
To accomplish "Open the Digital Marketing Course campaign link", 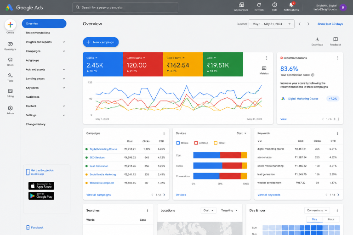I will [x=103, y=149].
